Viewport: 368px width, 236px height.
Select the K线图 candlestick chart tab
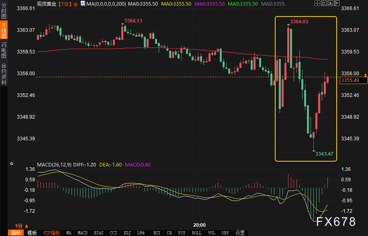click(x=4, y=30)
